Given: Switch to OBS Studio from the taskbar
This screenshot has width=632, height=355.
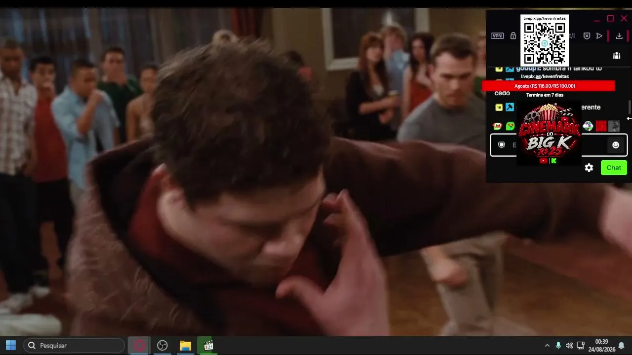Looking at the screenshot, I should click(162, 346).
